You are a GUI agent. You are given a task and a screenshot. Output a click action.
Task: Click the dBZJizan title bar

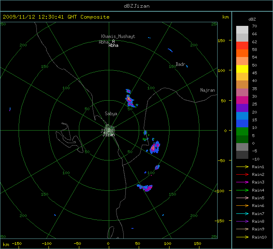(136, 6)
